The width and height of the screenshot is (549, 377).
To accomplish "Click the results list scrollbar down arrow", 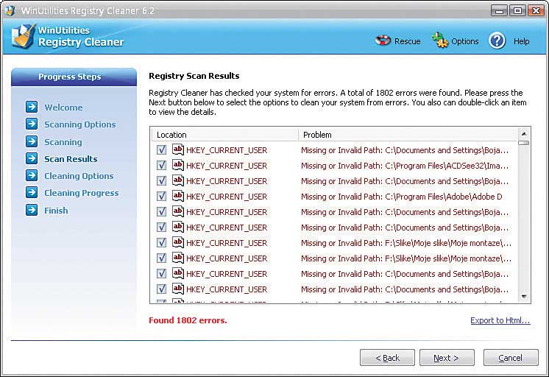I will pyautogui.click(x=524, y=297).
